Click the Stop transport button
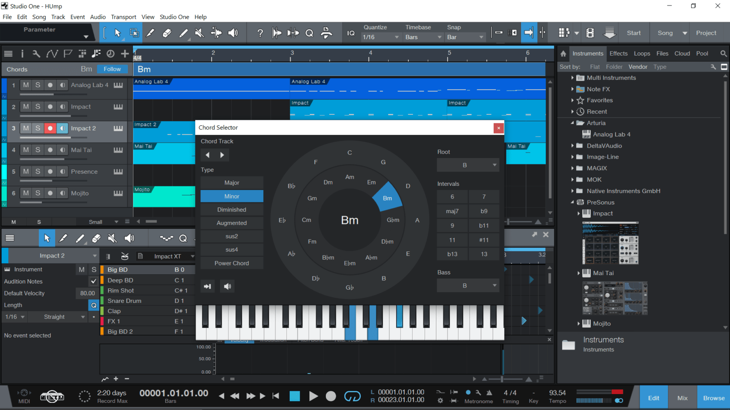 click(x=295, y=396)
